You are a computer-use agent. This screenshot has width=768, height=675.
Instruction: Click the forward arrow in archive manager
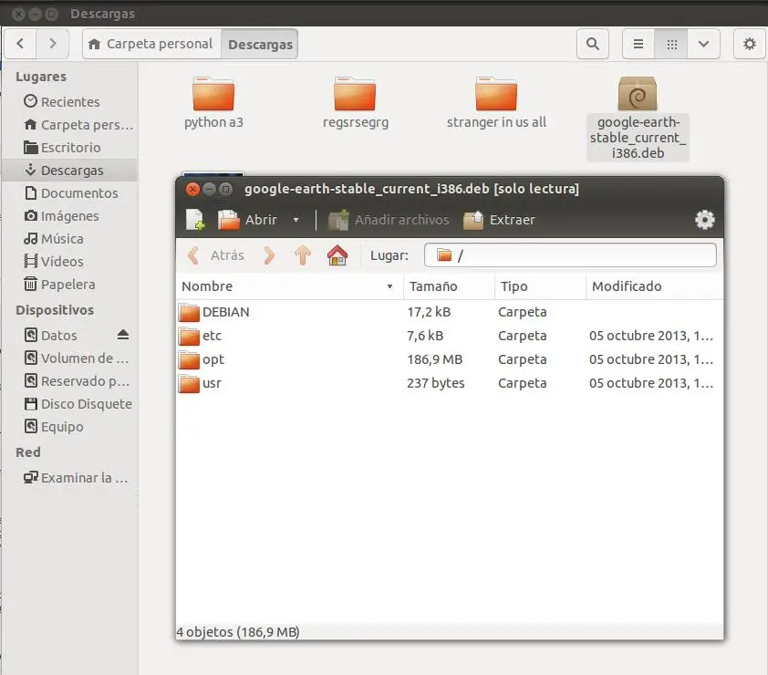[x=269, y=255]
